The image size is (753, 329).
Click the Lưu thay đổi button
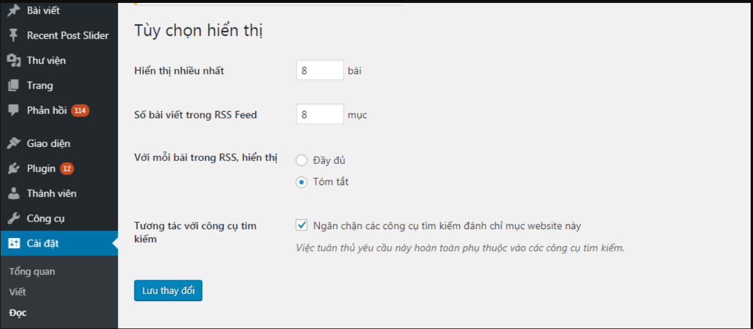[x=168, y=291]
